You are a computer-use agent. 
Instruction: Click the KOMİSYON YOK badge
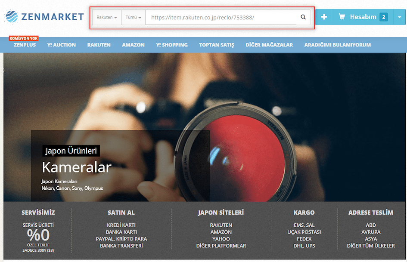(24, 38)
